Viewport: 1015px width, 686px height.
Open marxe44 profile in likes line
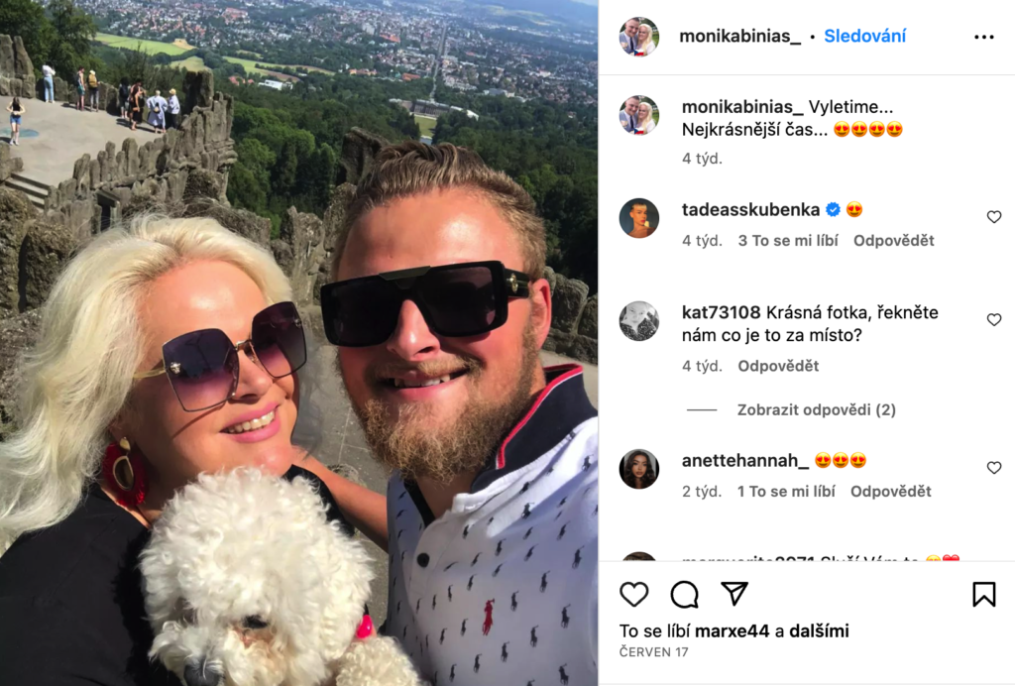click(x=733, y=631)
